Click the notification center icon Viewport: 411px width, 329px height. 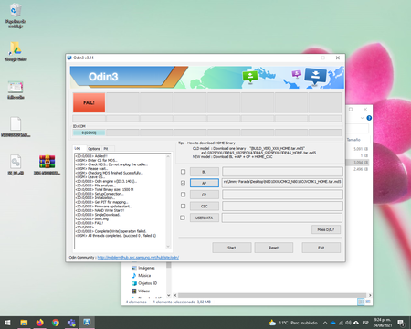(x=401, y=323)
